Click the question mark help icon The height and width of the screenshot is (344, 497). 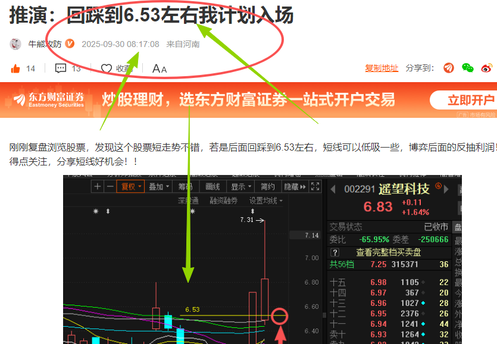[335, 252]
